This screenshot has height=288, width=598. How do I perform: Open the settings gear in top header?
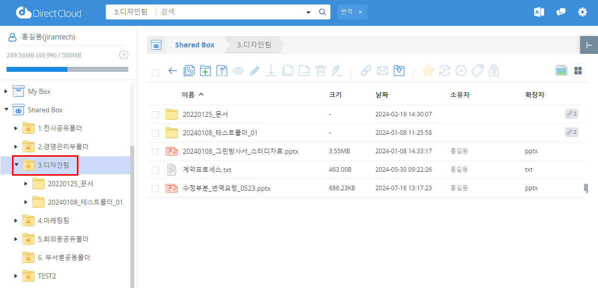[582, 12]
